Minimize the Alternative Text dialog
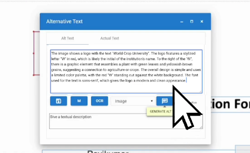 (181, 22)
